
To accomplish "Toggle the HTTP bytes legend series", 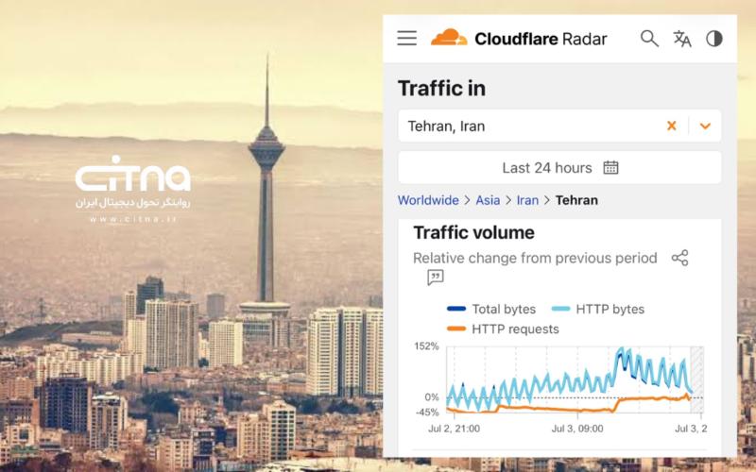I will pyautogui.click(x=598, y=310).
